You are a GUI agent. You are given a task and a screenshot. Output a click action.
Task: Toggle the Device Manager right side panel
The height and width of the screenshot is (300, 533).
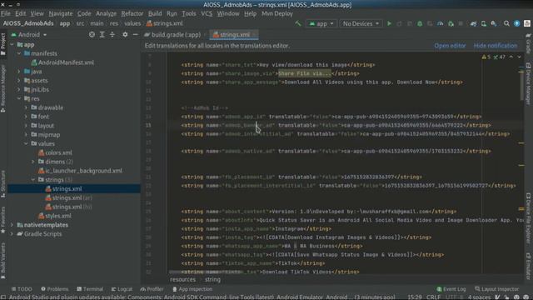click(x=528, y=83)
